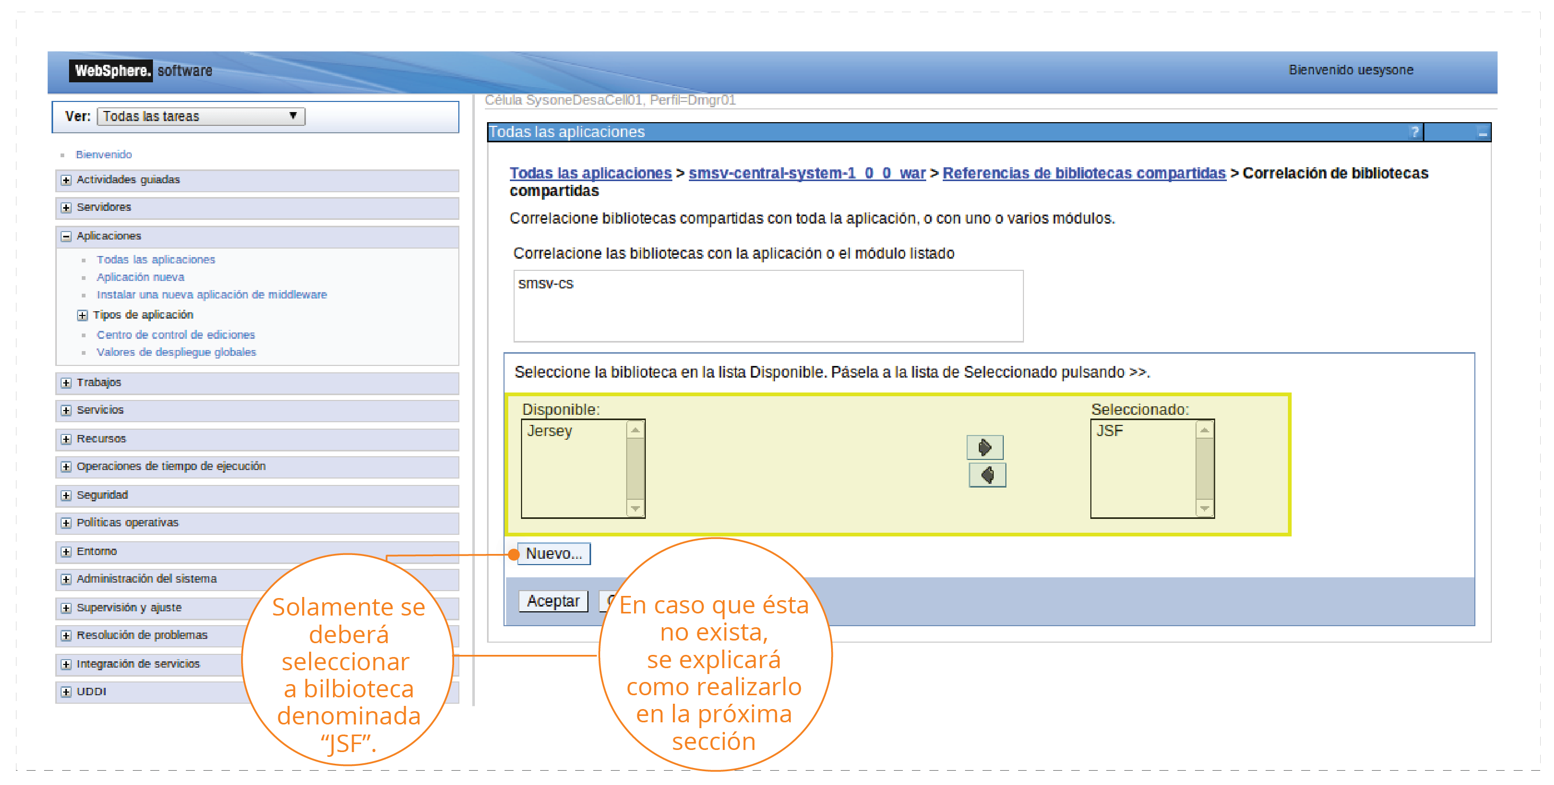Click the Bienvenido sidebar link
This screenshot has width=1554, height=785.
[104, 155]
